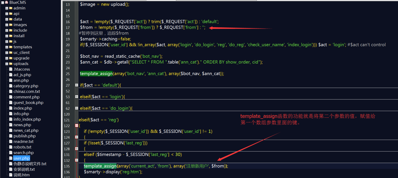398x178 pixels.
Task: Click the file icon next to search.php
Action: pos(11,153)
